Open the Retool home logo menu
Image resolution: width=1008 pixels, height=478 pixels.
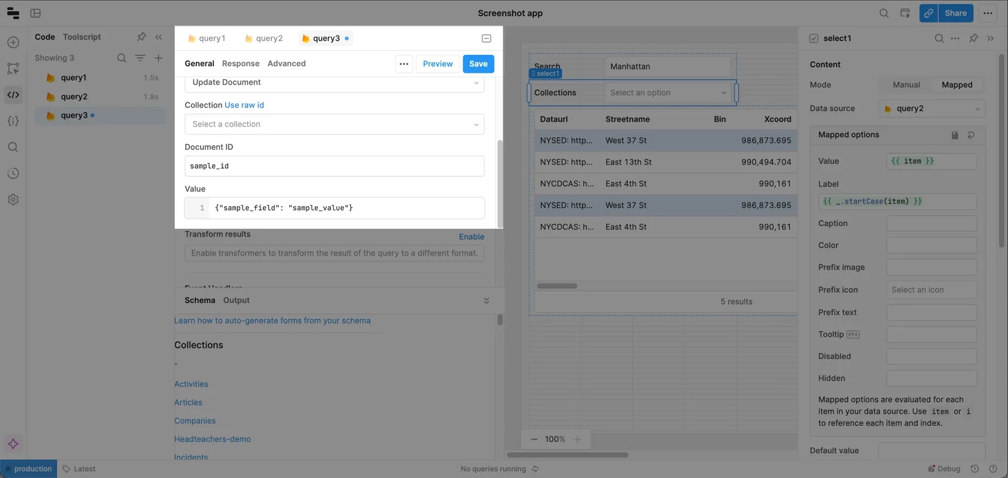click(x=13, y=13)
